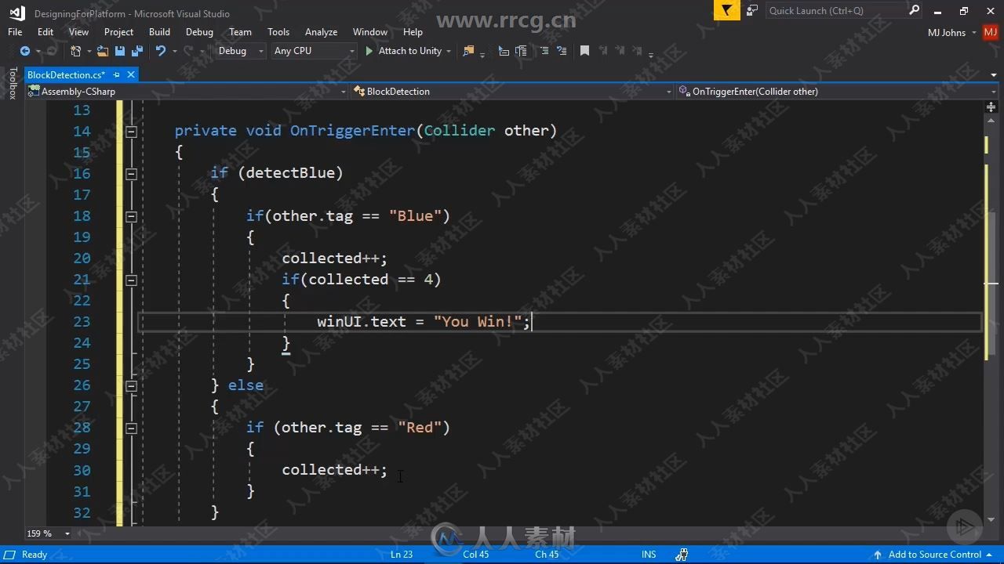Open the View menu
The width and height of the screenshot is (1004, 564).
(78, 32)
